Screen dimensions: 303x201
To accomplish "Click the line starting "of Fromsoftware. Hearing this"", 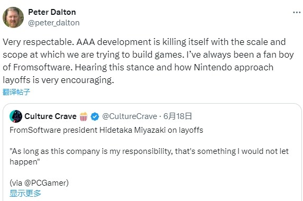I will coord(138,68).
